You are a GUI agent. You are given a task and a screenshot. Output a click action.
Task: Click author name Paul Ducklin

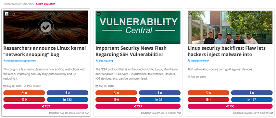tap(33, 86)
